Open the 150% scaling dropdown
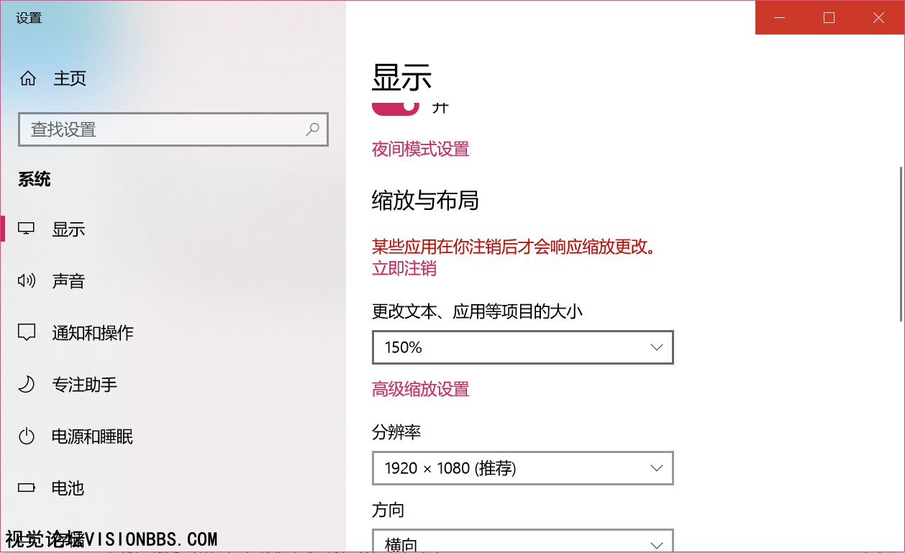The width and height of the screenshot is (905, 553). pyautogui.click(x=522, y=348)
